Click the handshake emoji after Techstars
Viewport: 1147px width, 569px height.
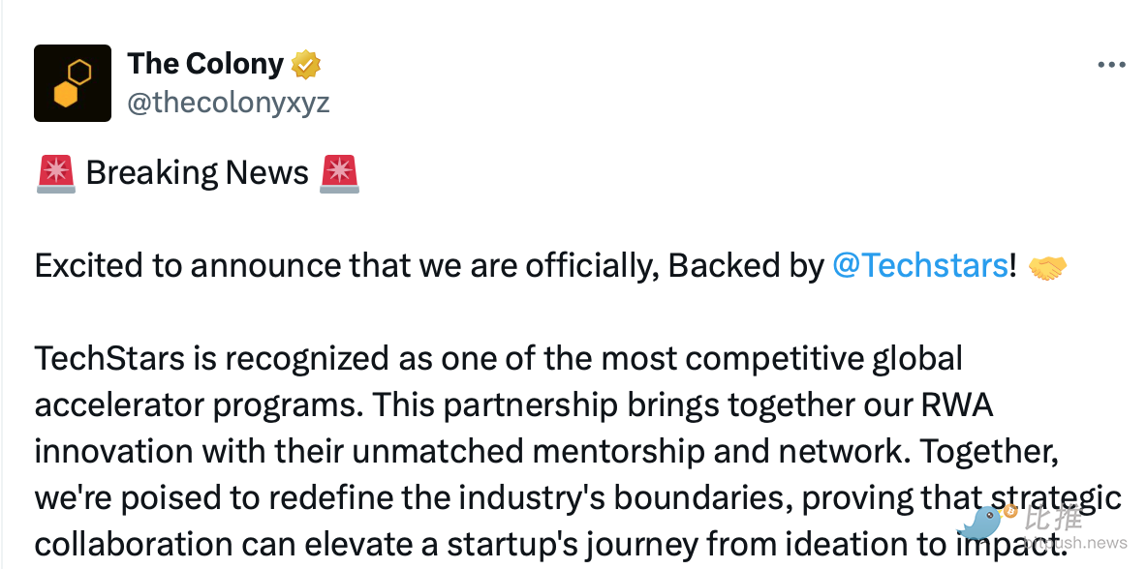pyautogui.click(x=1047, y=267)
